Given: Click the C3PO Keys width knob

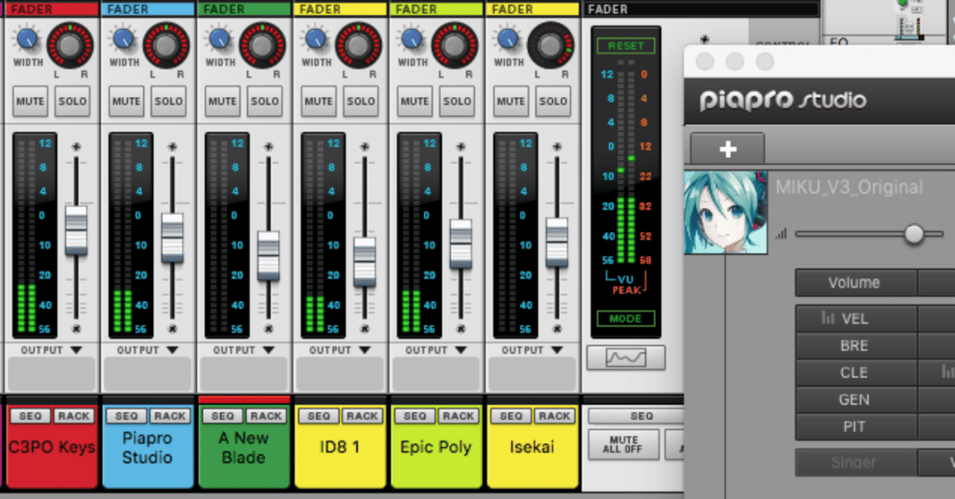Looking at the screenshot, I should click(x=28, y=39).
